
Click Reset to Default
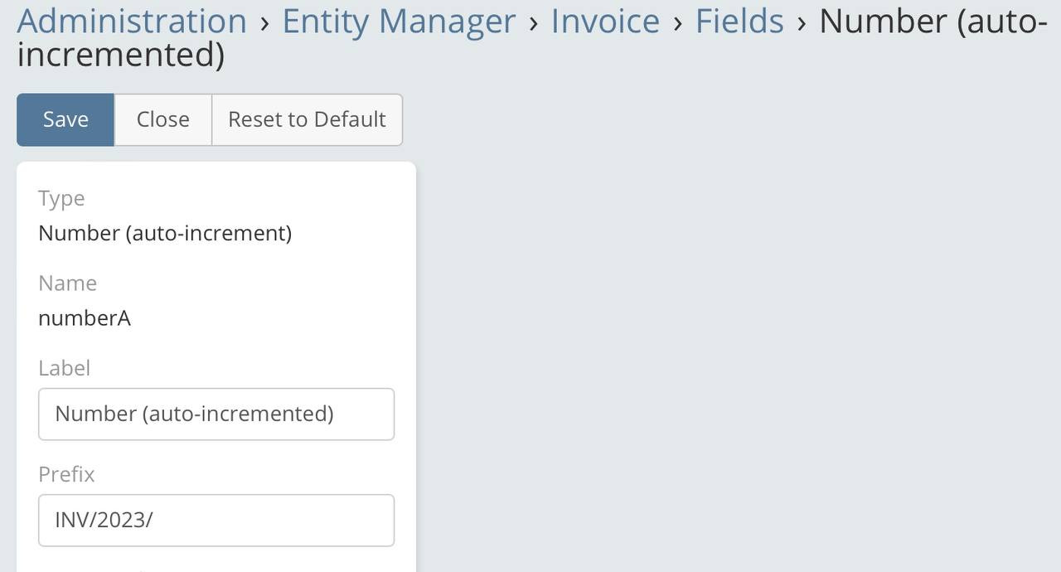click(x=307, y=119)
